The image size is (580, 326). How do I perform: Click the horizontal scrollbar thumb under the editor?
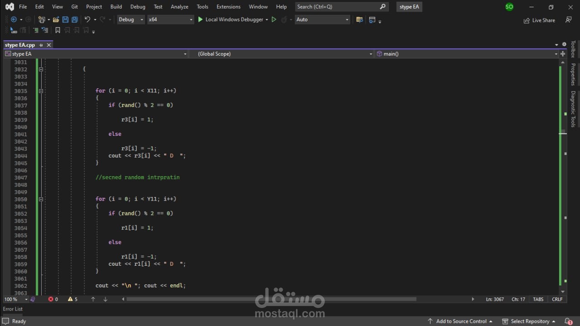(271, 299)
